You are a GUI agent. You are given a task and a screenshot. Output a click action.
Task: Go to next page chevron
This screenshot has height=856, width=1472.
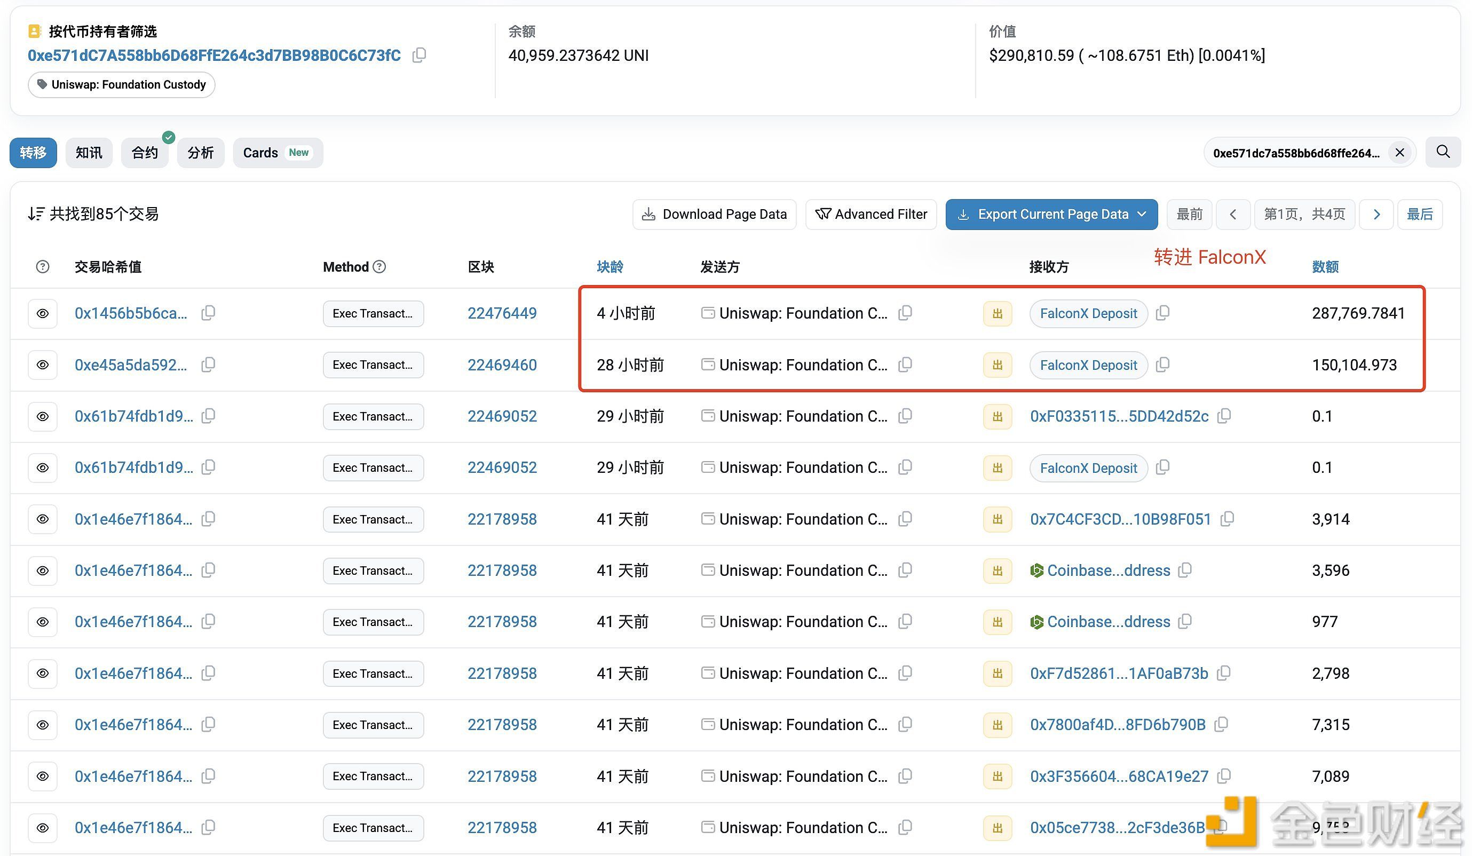tap(1376, 215)
